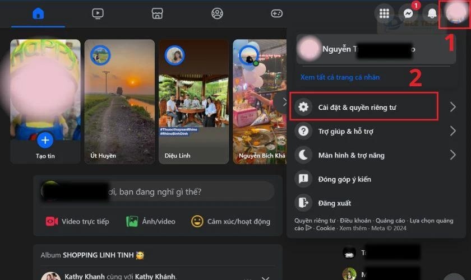Screen dimensions: 471x280
Task: Expand Cài đặt & quyền riêng tư submenu arrow
Action: (452, 107)
